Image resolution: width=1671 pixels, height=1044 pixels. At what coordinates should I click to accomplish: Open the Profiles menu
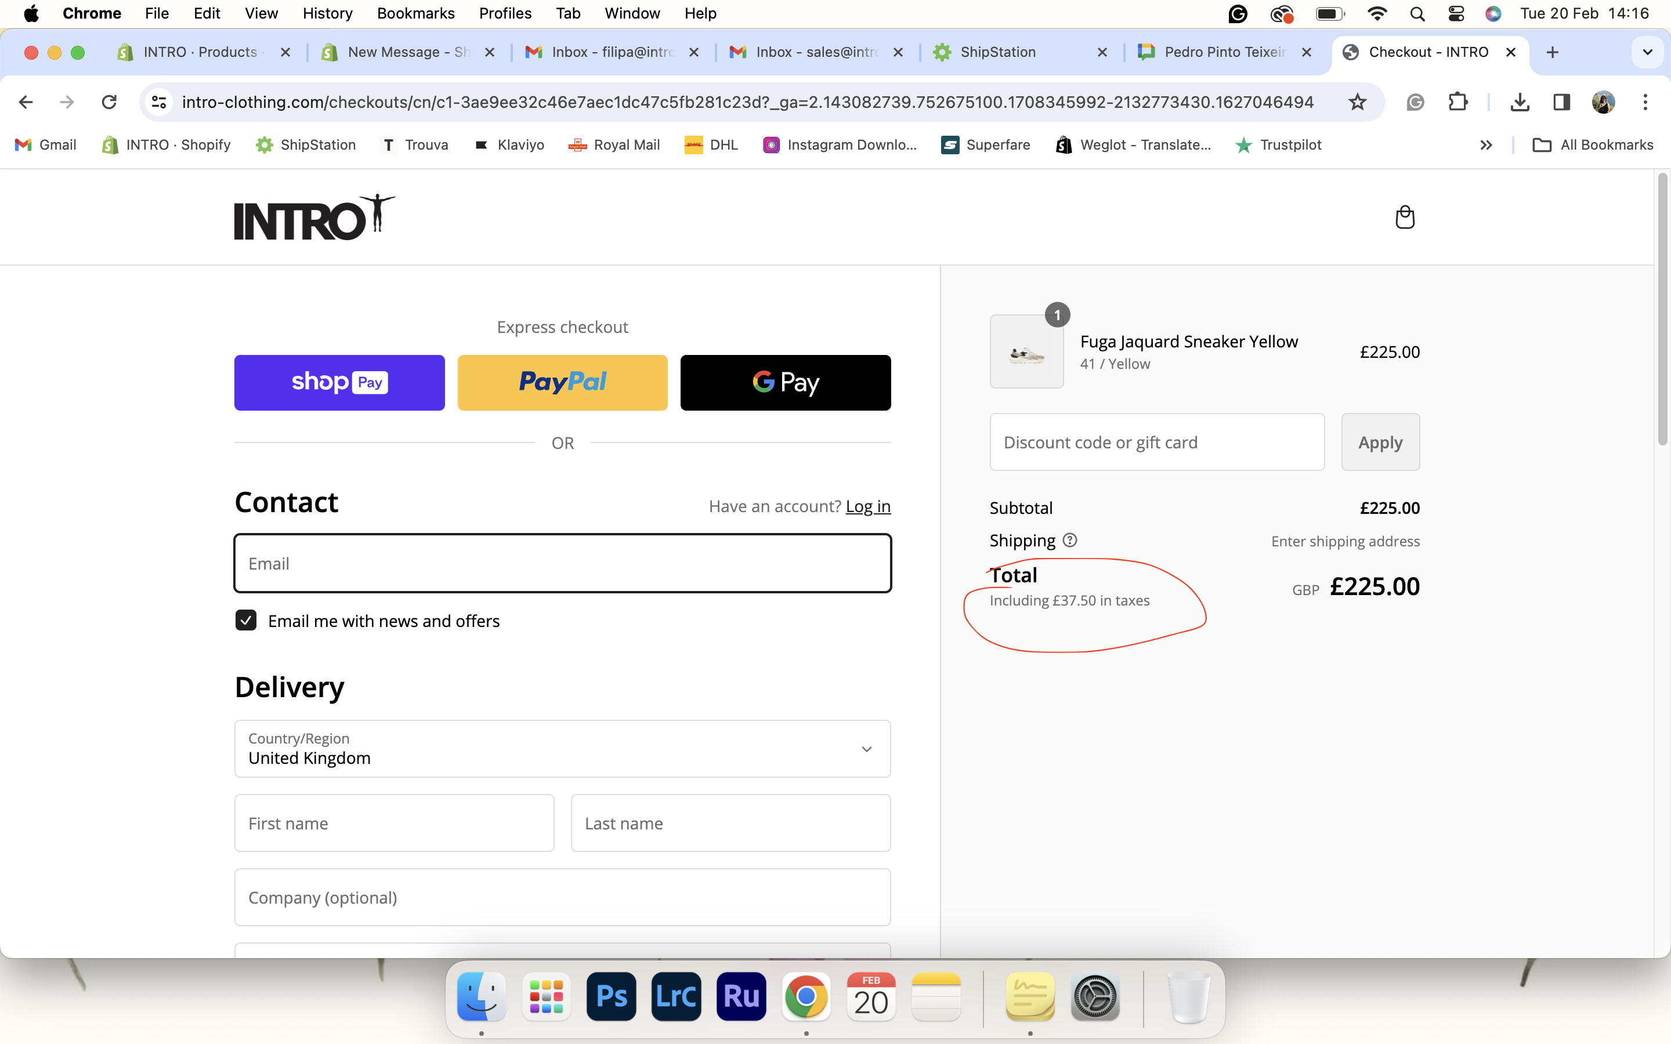(x=505, y=14)
